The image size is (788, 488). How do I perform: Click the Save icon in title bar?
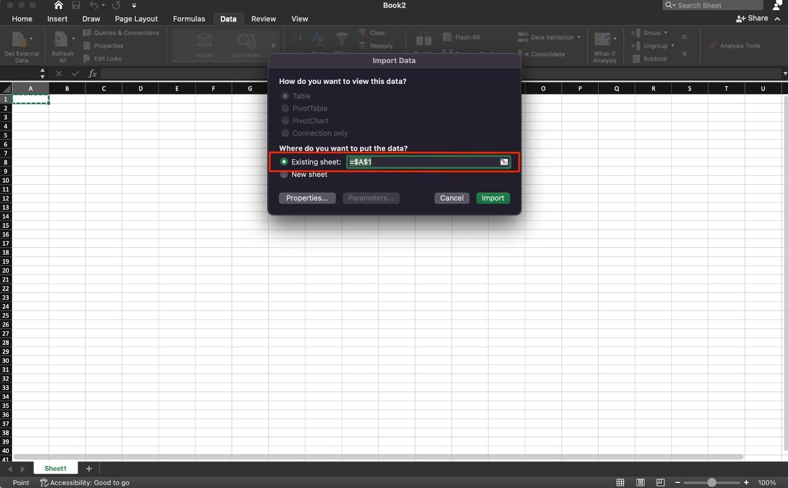pos(76,5)
